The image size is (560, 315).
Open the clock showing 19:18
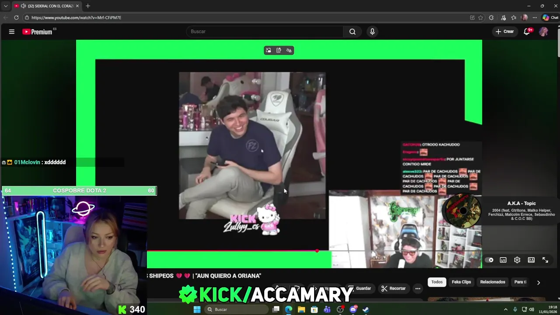pyautogui.click(x=548, y=309)
